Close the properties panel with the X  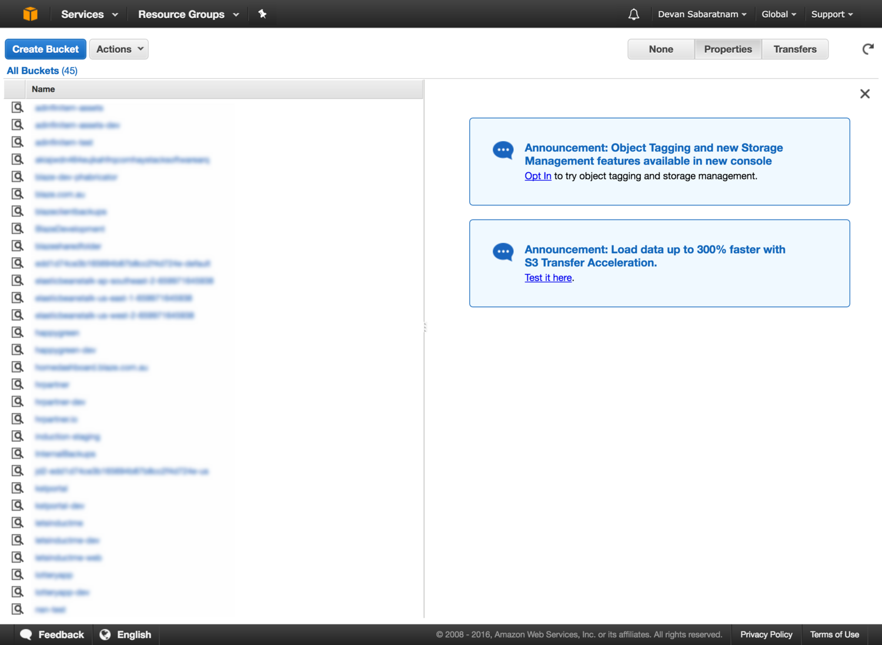click(864, 94)
